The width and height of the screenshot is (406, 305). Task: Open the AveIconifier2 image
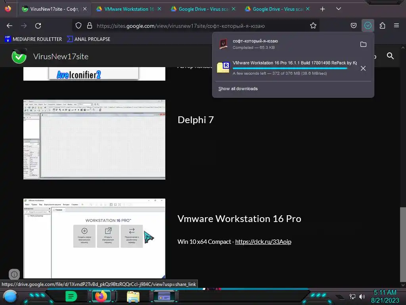(94, 74)
